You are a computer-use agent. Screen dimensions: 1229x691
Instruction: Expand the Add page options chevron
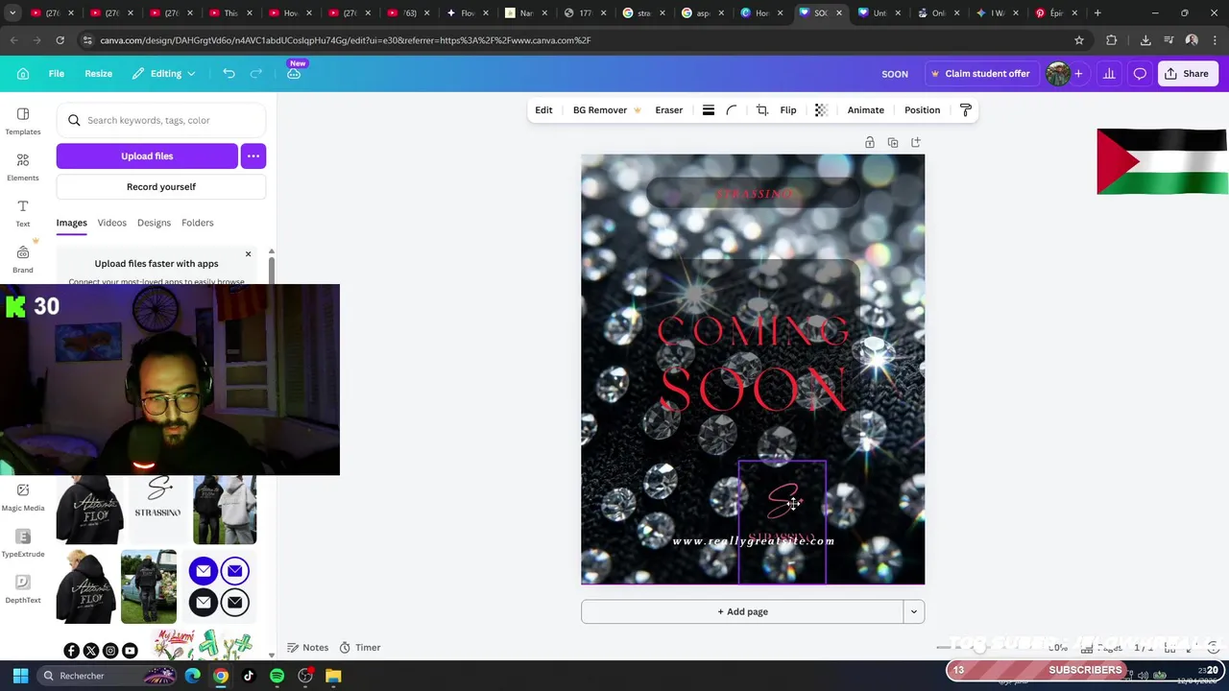click(914, 611)
